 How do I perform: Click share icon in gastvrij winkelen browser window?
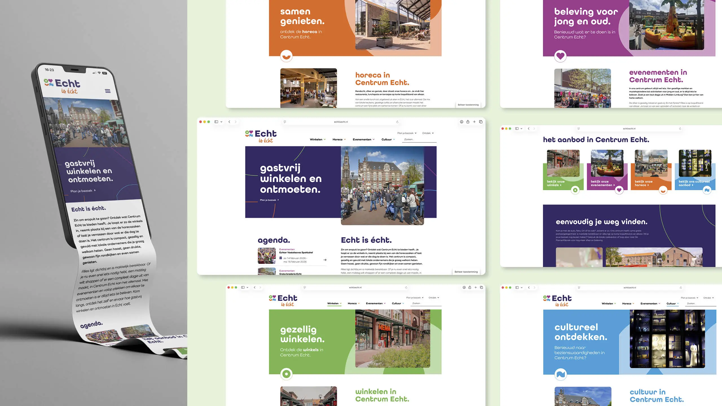coord(468,122)
